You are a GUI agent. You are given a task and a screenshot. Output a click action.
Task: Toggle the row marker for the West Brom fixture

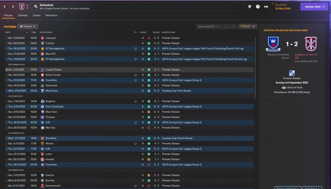(7, 91)
